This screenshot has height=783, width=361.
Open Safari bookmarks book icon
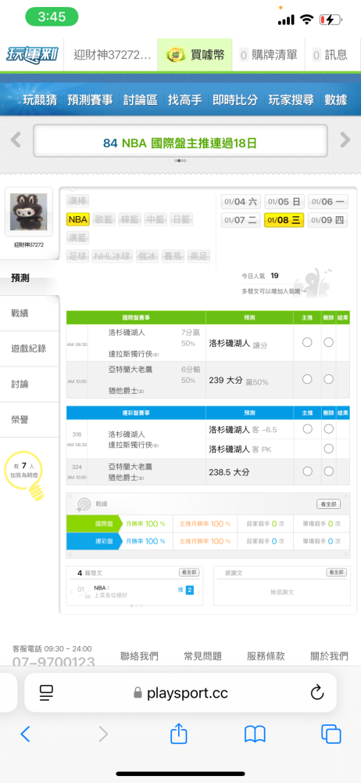[x=255, y=734]
